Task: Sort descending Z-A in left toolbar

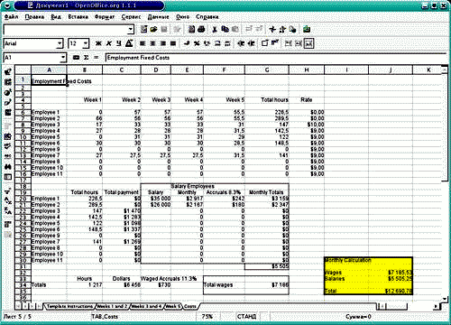Action: click(8, 211)
